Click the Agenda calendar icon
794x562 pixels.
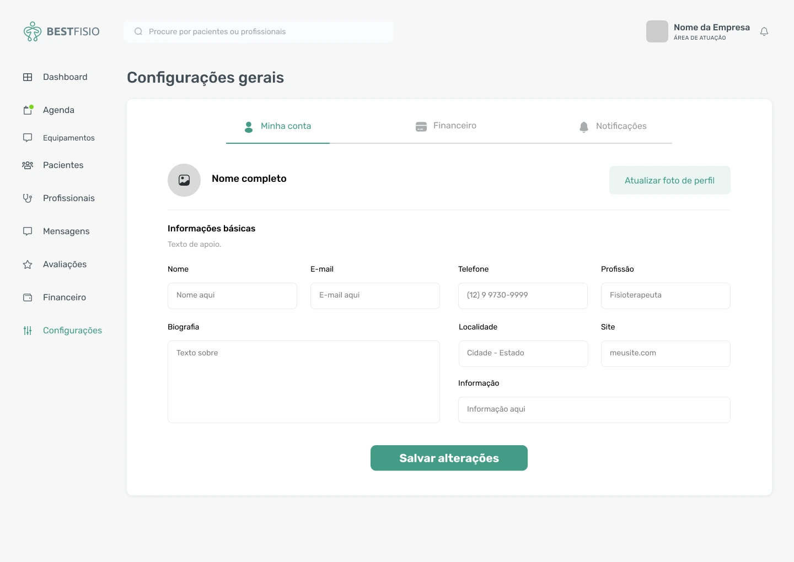pyautogui.click(x=28, y=110)
